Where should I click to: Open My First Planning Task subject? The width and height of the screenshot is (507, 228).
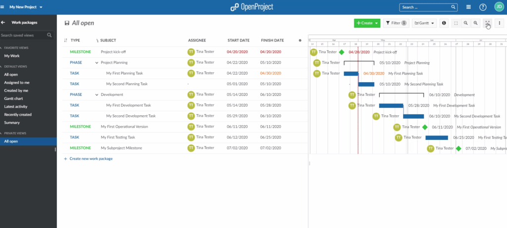(124, 73)
